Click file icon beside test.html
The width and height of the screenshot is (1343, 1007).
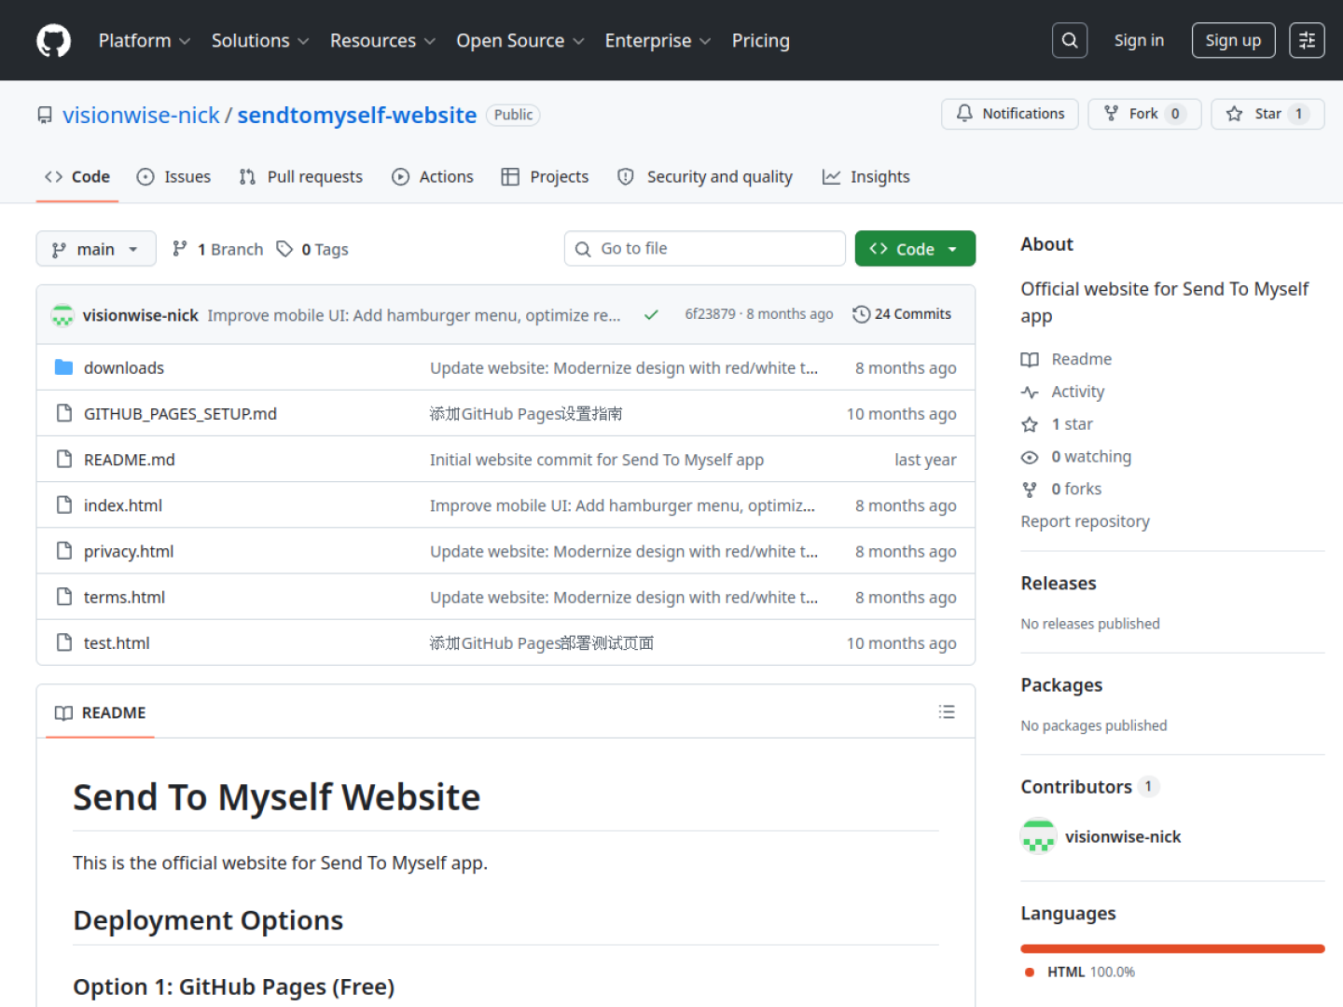point(63,641)
